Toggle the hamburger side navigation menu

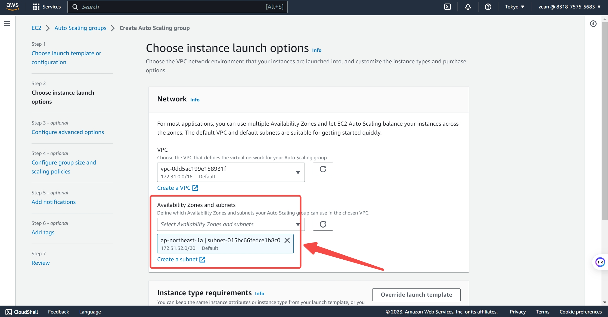(7, 23)
